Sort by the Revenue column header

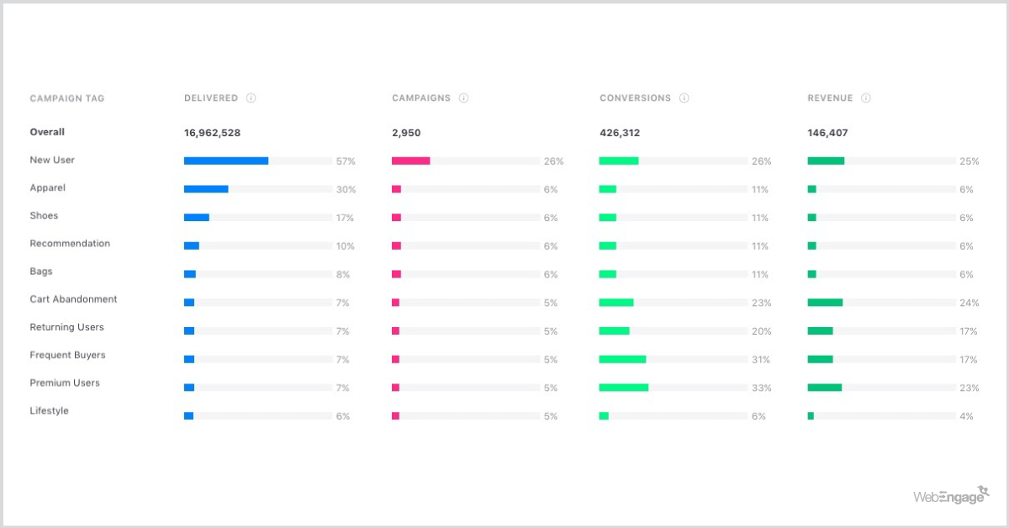pyautogui.click(x=830, y=98)
